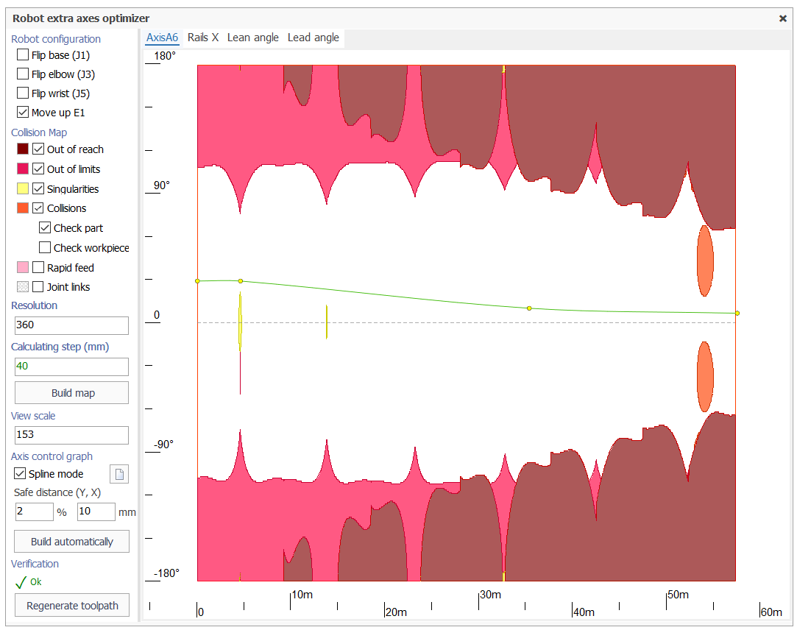Image resolution: width=797 pixels, height=630 pixels.
Task: Click the Out of limits pink swatch
Action: point(23,169)
